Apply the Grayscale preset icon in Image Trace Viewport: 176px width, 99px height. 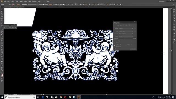(x=126, y=25)
